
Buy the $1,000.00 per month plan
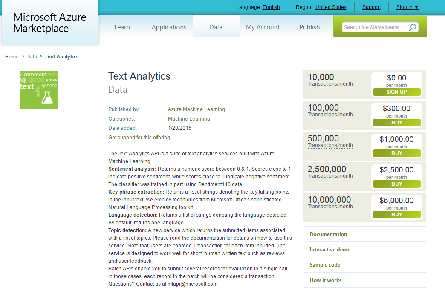tap(396, 153)
